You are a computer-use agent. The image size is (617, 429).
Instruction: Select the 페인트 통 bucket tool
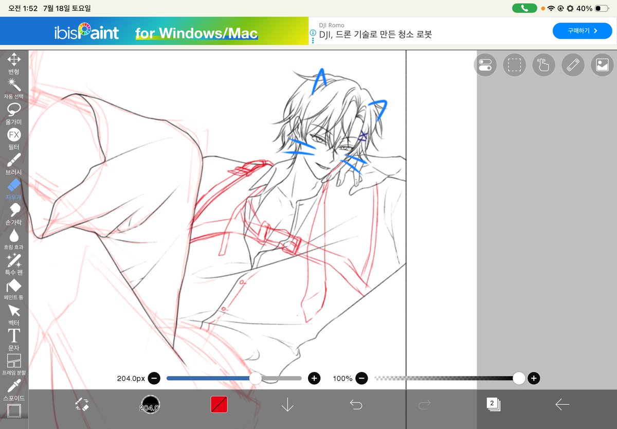[x=14, y=289]
